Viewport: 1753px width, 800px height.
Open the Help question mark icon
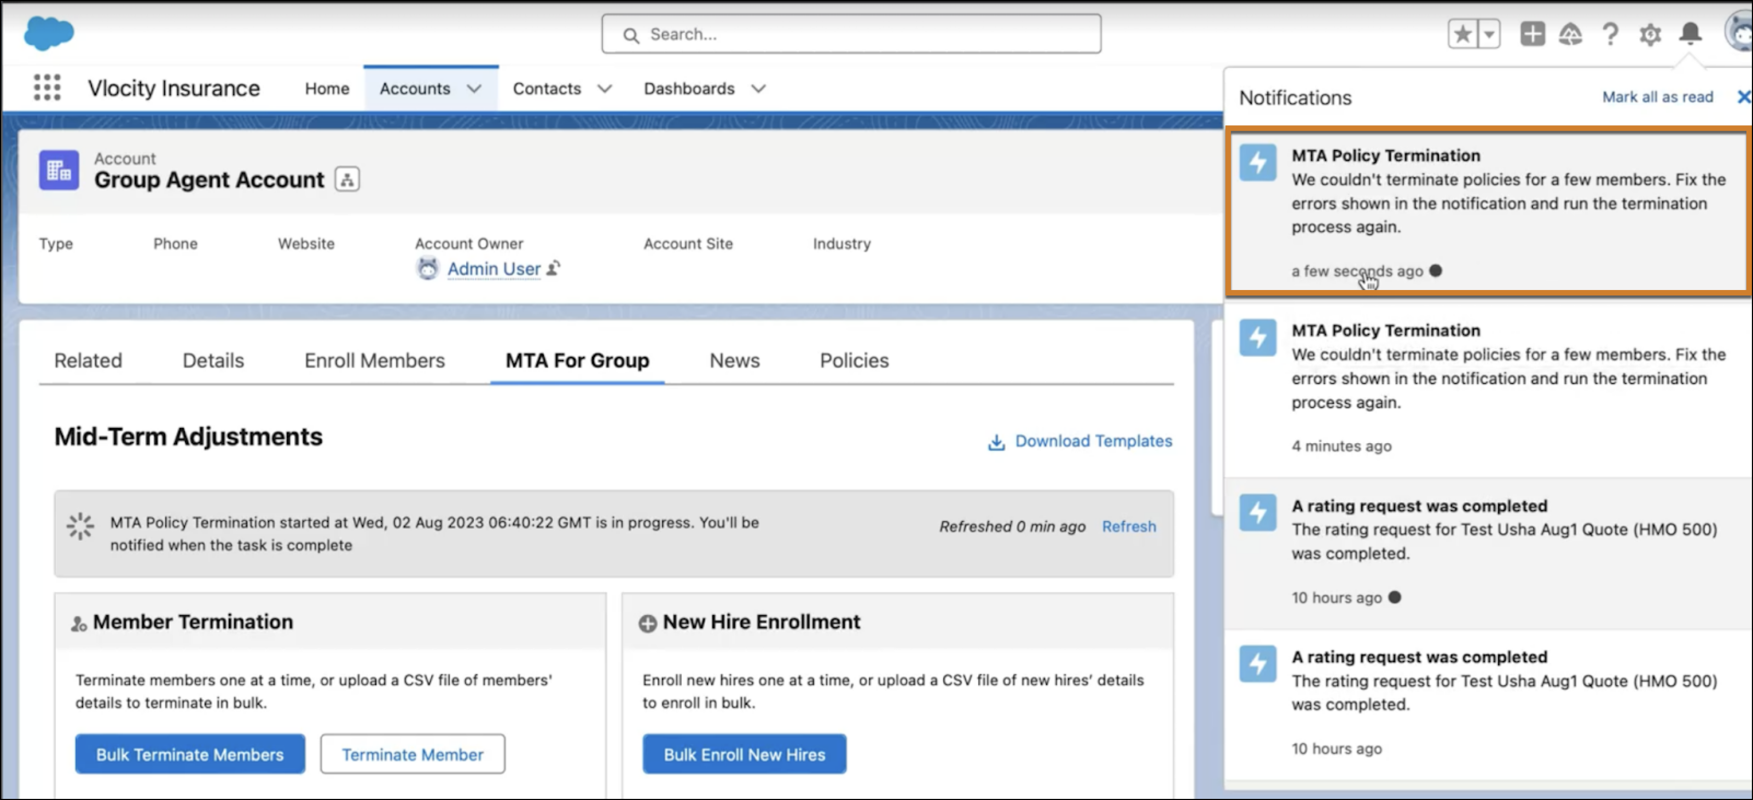tap(1610, 34)
